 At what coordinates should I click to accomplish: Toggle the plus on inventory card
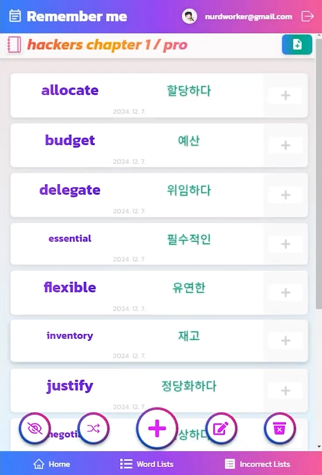click(285, 340)
